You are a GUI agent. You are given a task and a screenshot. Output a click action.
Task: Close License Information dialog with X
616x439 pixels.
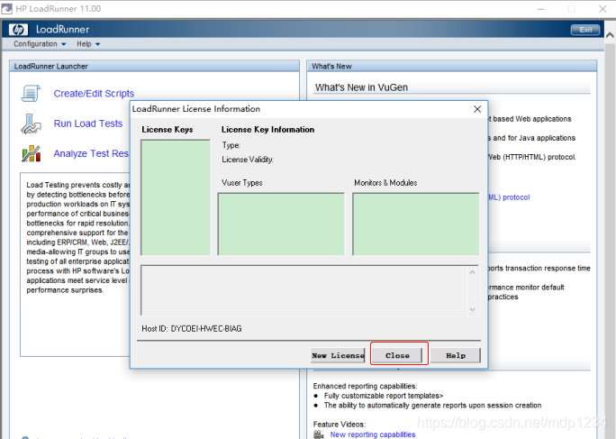(477, 109)
